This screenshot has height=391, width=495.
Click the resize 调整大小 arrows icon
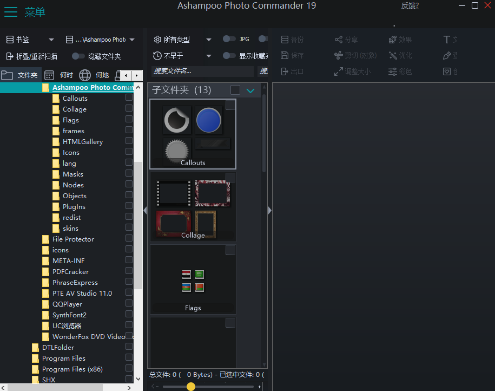pyautogui.click(x=339, y=71)
